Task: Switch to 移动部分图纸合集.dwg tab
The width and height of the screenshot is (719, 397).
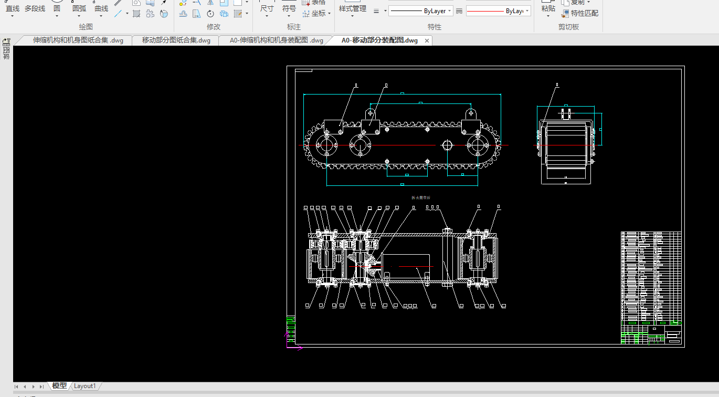Action: tap(176, 40)
